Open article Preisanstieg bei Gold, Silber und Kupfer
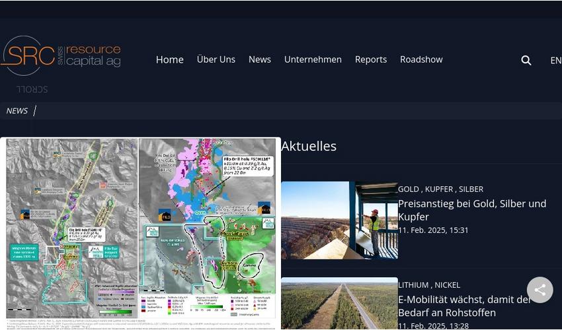This screenshot has width=562, height=330. point(472,210)
